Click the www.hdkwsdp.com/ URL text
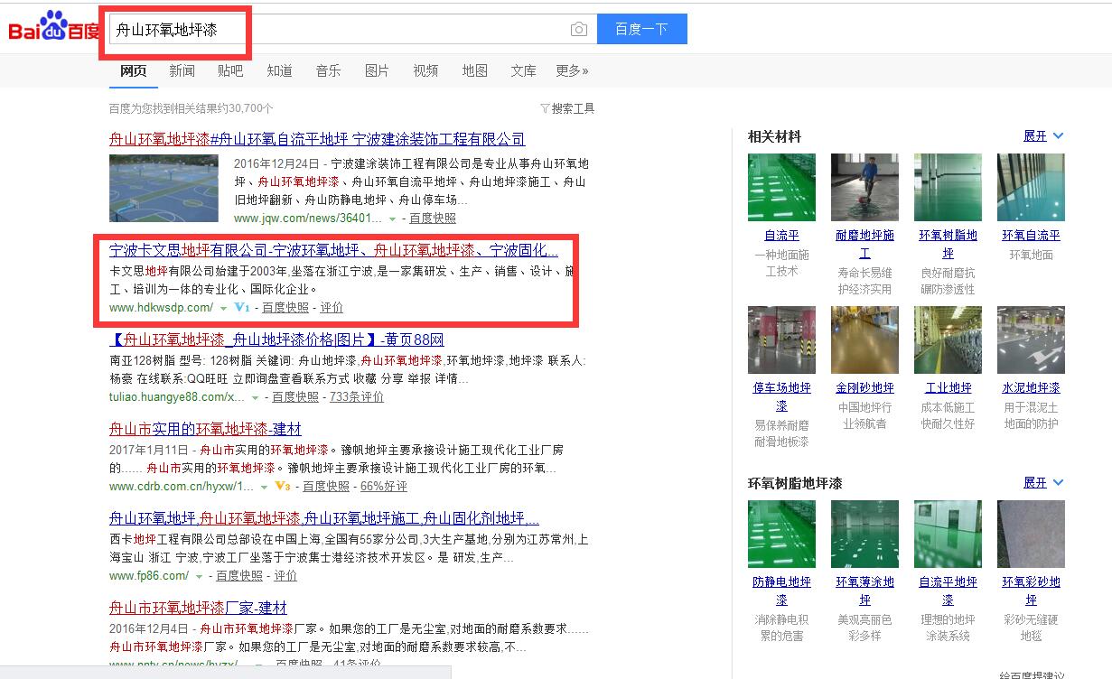Image resolution: width=1112 pixels, height=679 pixels. click(x=161, y=308)
